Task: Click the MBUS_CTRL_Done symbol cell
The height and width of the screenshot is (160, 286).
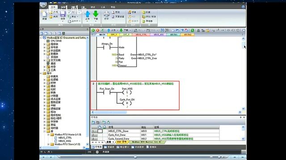Action: pyautogui.click(x=124, y=131)
